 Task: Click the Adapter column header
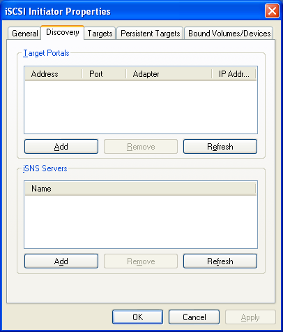(169, 74)
